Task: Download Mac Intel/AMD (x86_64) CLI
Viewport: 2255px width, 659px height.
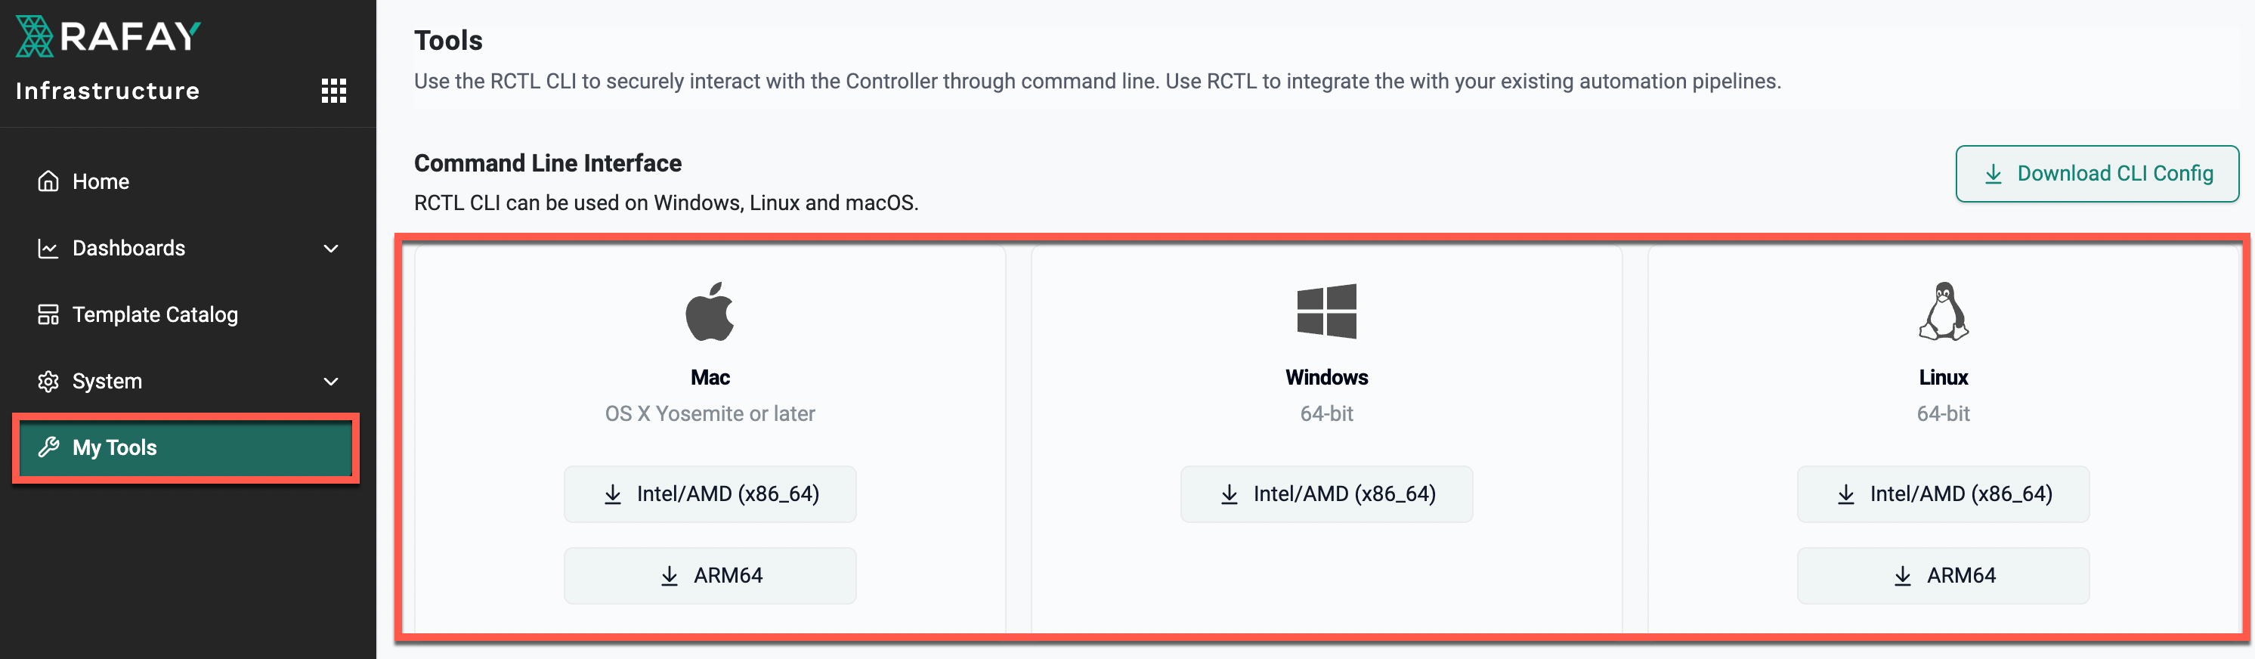Action: click(710, 493)
